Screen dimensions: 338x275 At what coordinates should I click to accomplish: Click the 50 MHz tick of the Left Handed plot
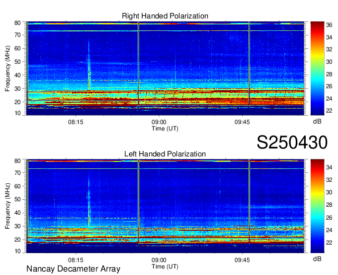[17, 199]
